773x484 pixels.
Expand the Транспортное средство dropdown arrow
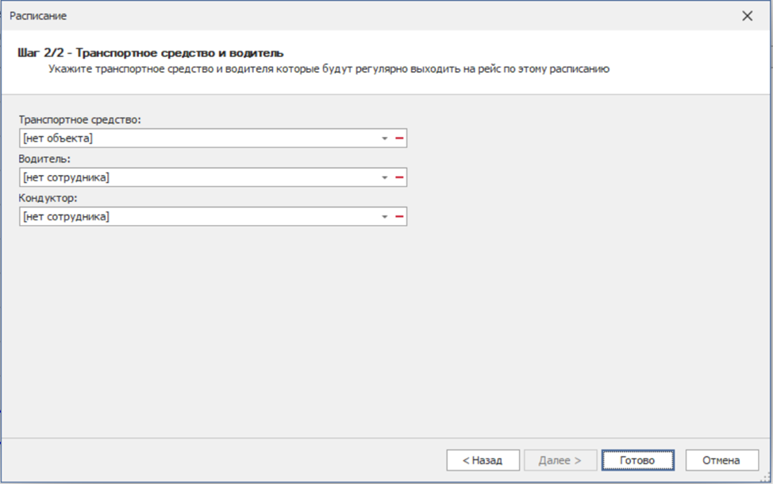point(384,139)
